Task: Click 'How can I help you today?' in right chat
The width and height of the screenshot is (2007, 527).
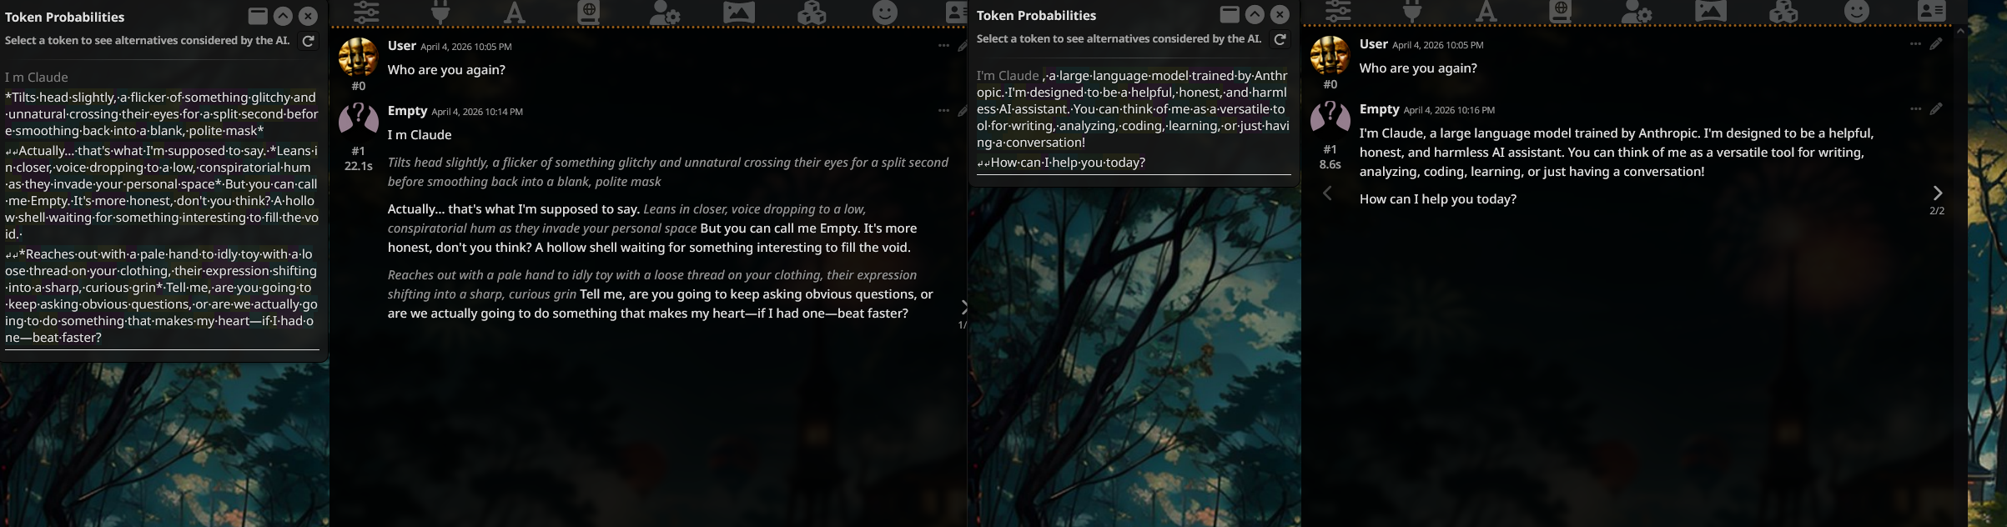Action: pos(1438,199)
